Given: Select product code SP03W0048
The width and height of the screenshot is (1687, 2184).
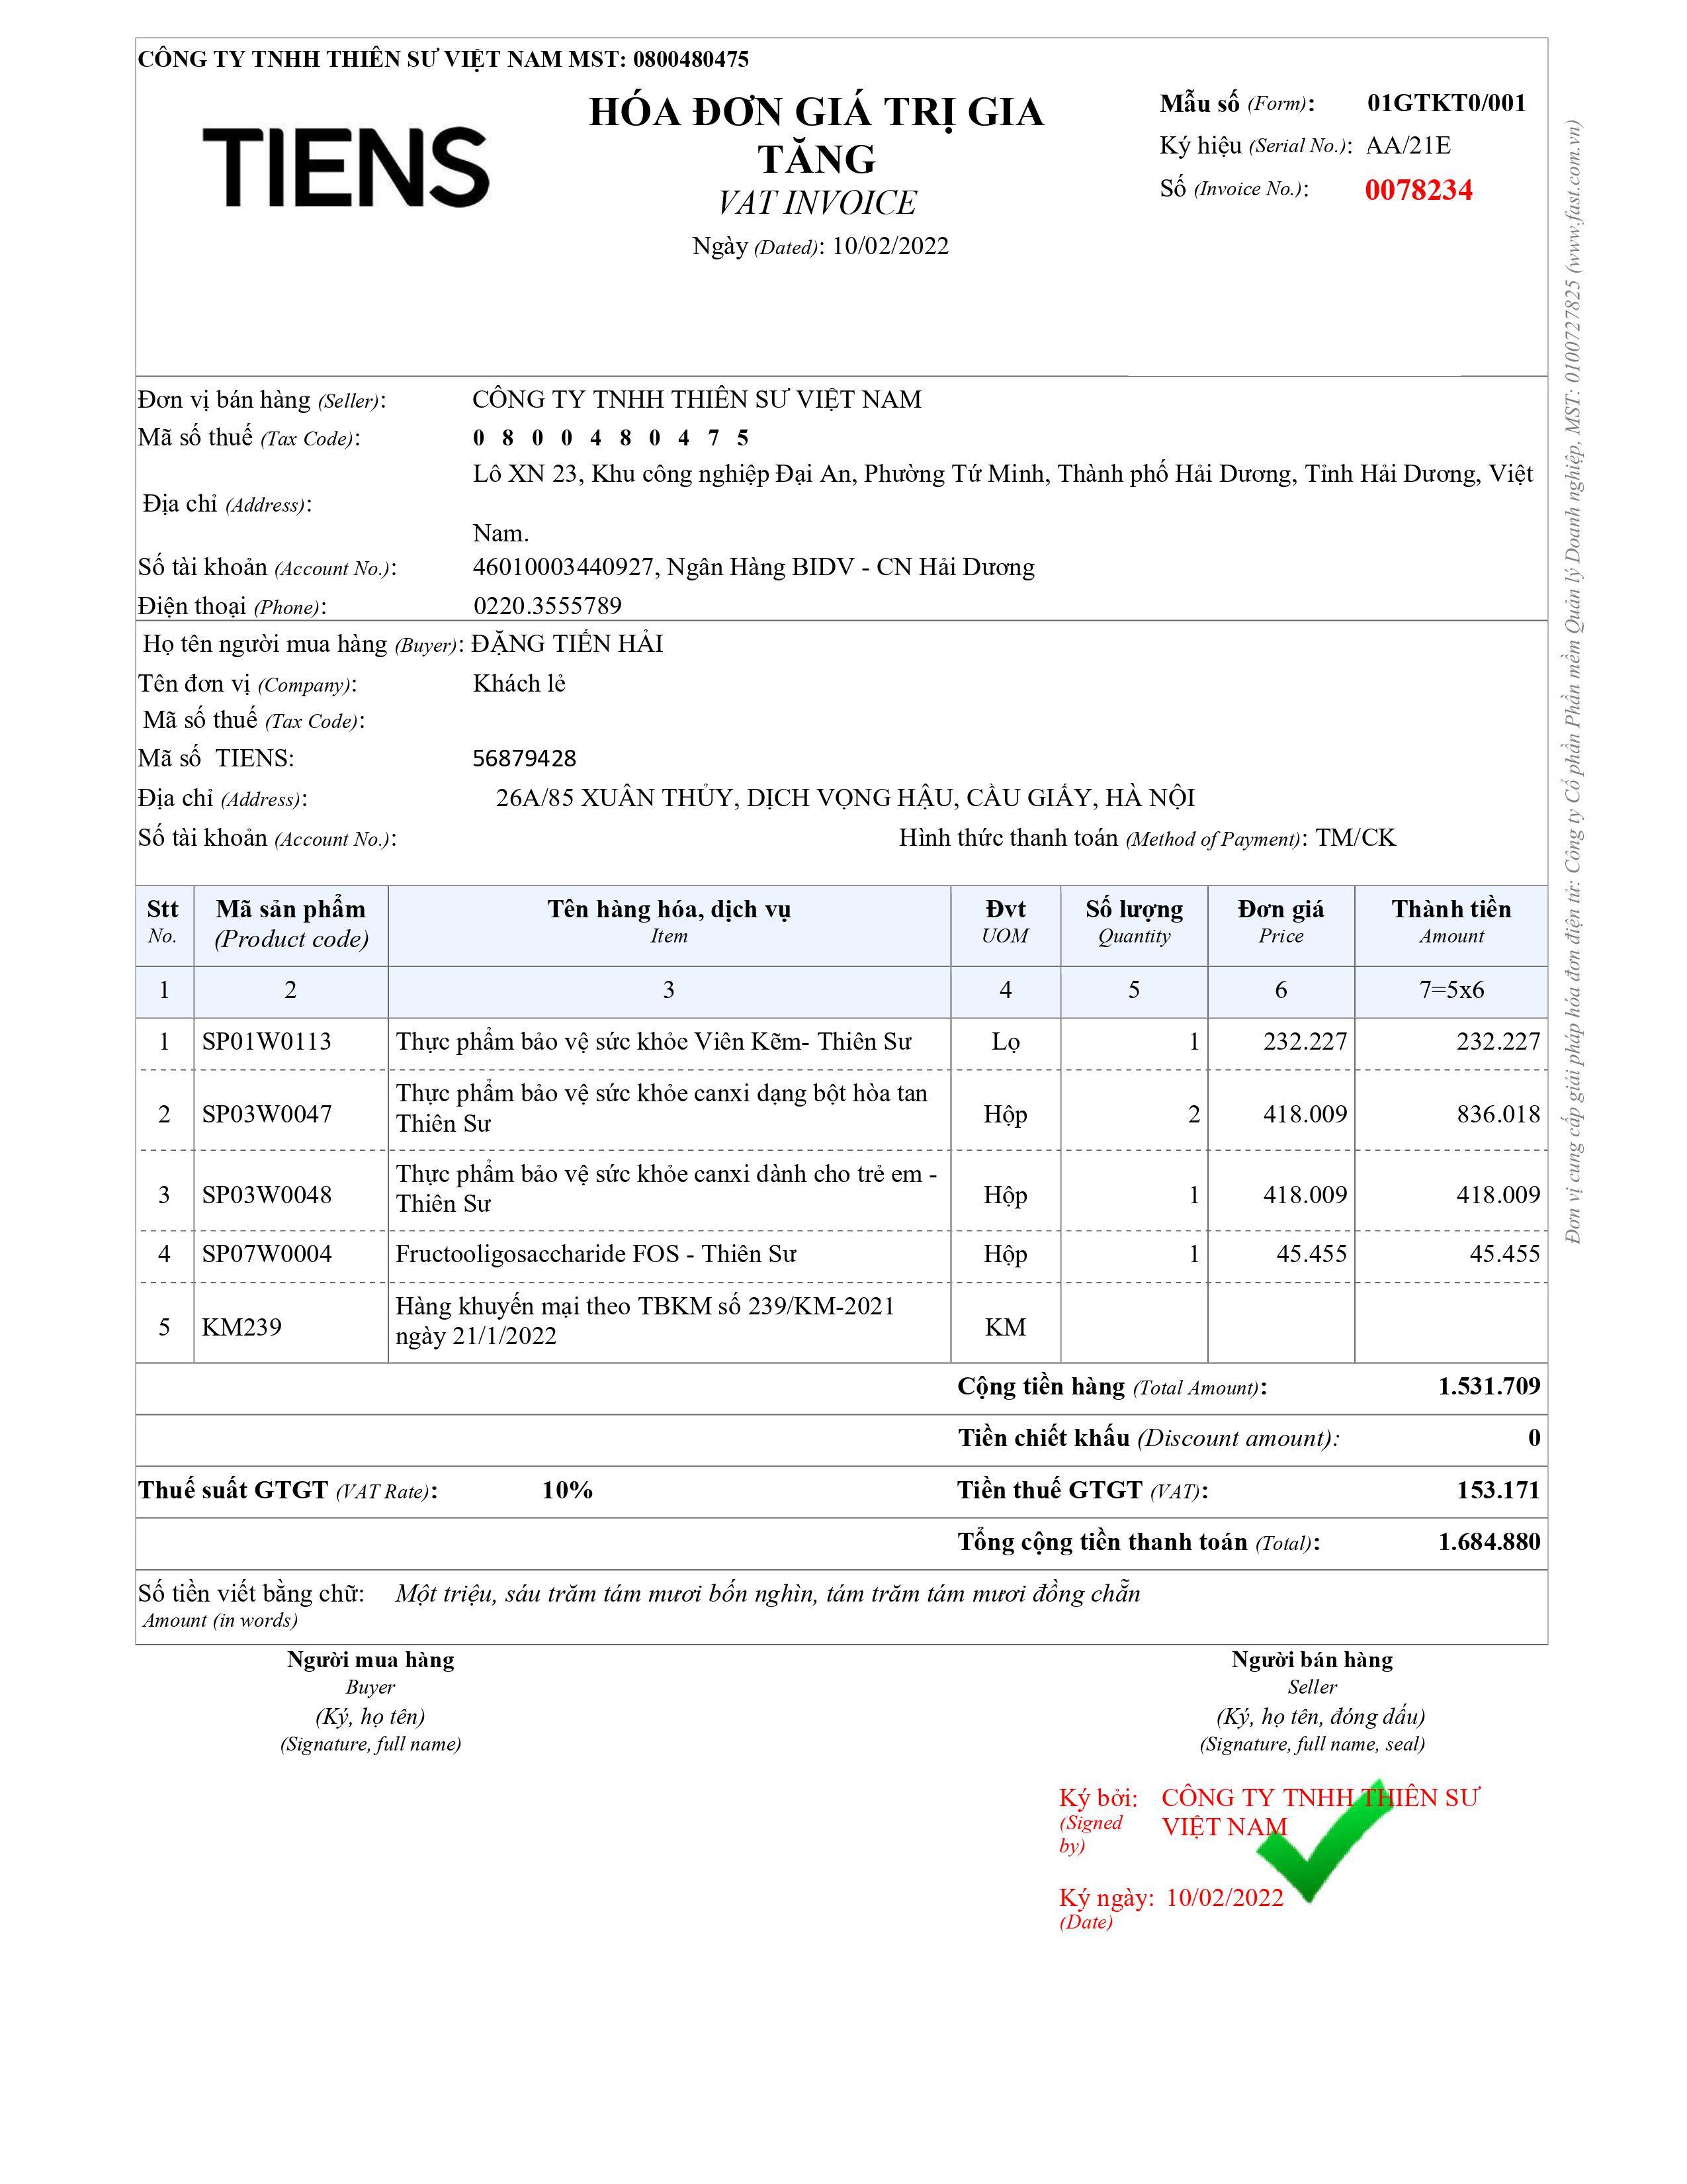Looking at the screenshot, I should coord(267,1195).
